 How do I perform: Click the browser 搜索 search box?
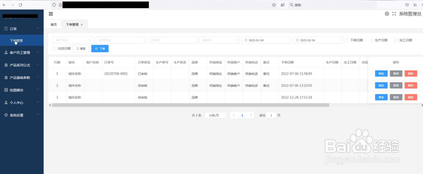pos(332,5)
